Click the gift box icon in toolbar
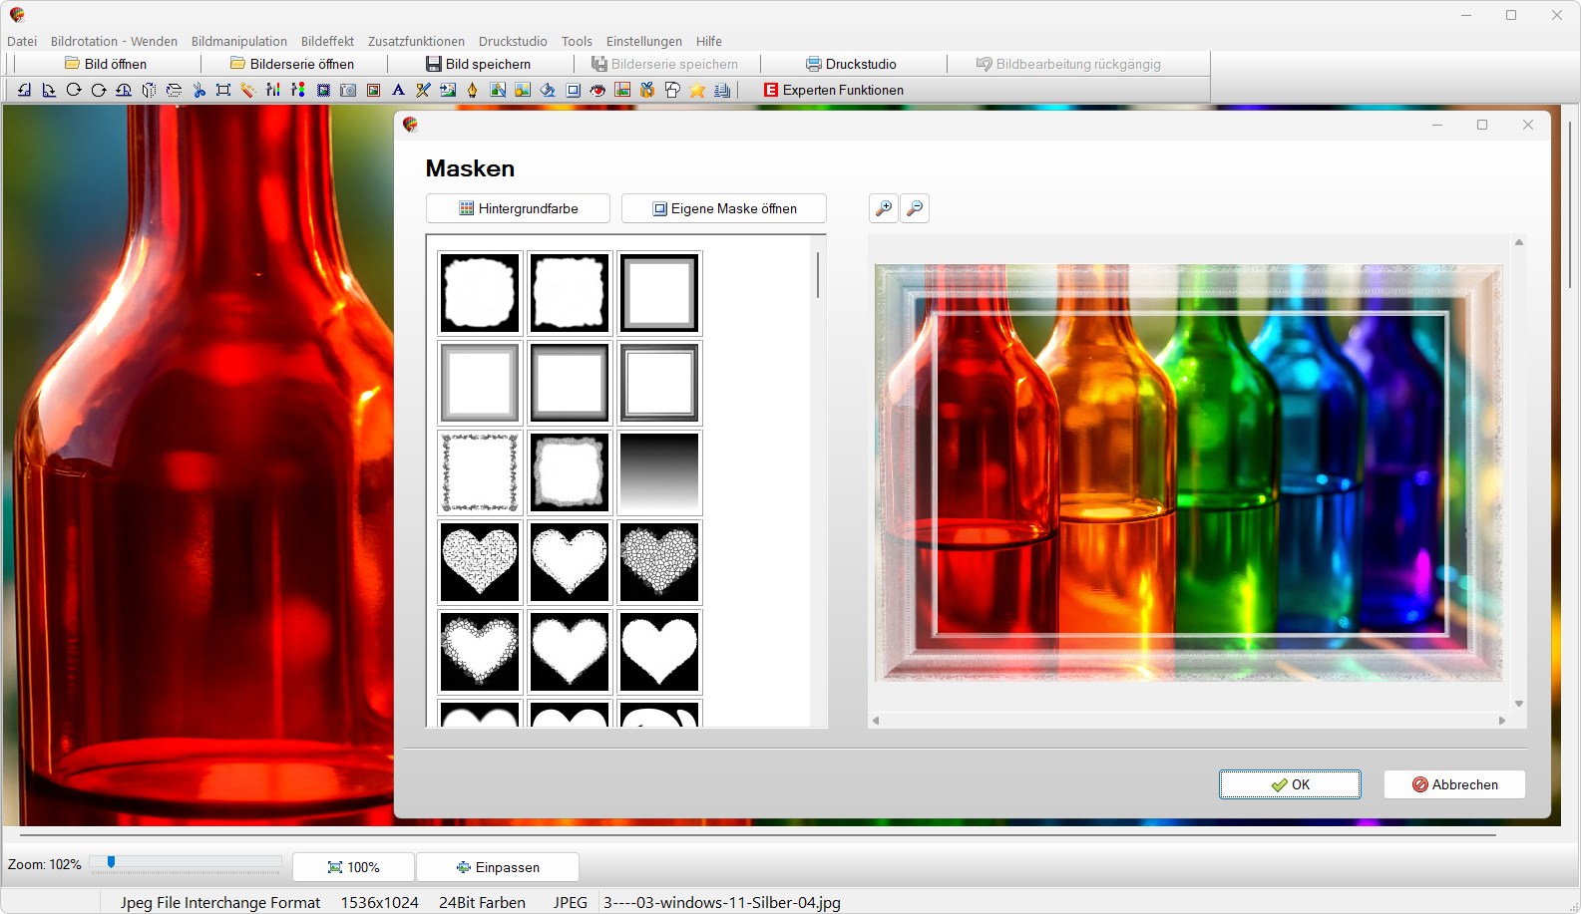Screen dimensions: 1581x914 (x=647, y=90)
